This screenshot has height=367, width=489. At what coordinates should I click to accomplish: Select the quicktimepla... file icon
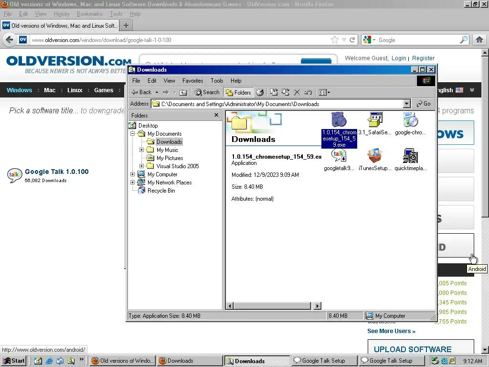[410, 156]
